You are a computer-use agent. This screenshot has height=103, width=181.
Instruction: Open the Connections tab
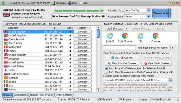tap(21, 95)
